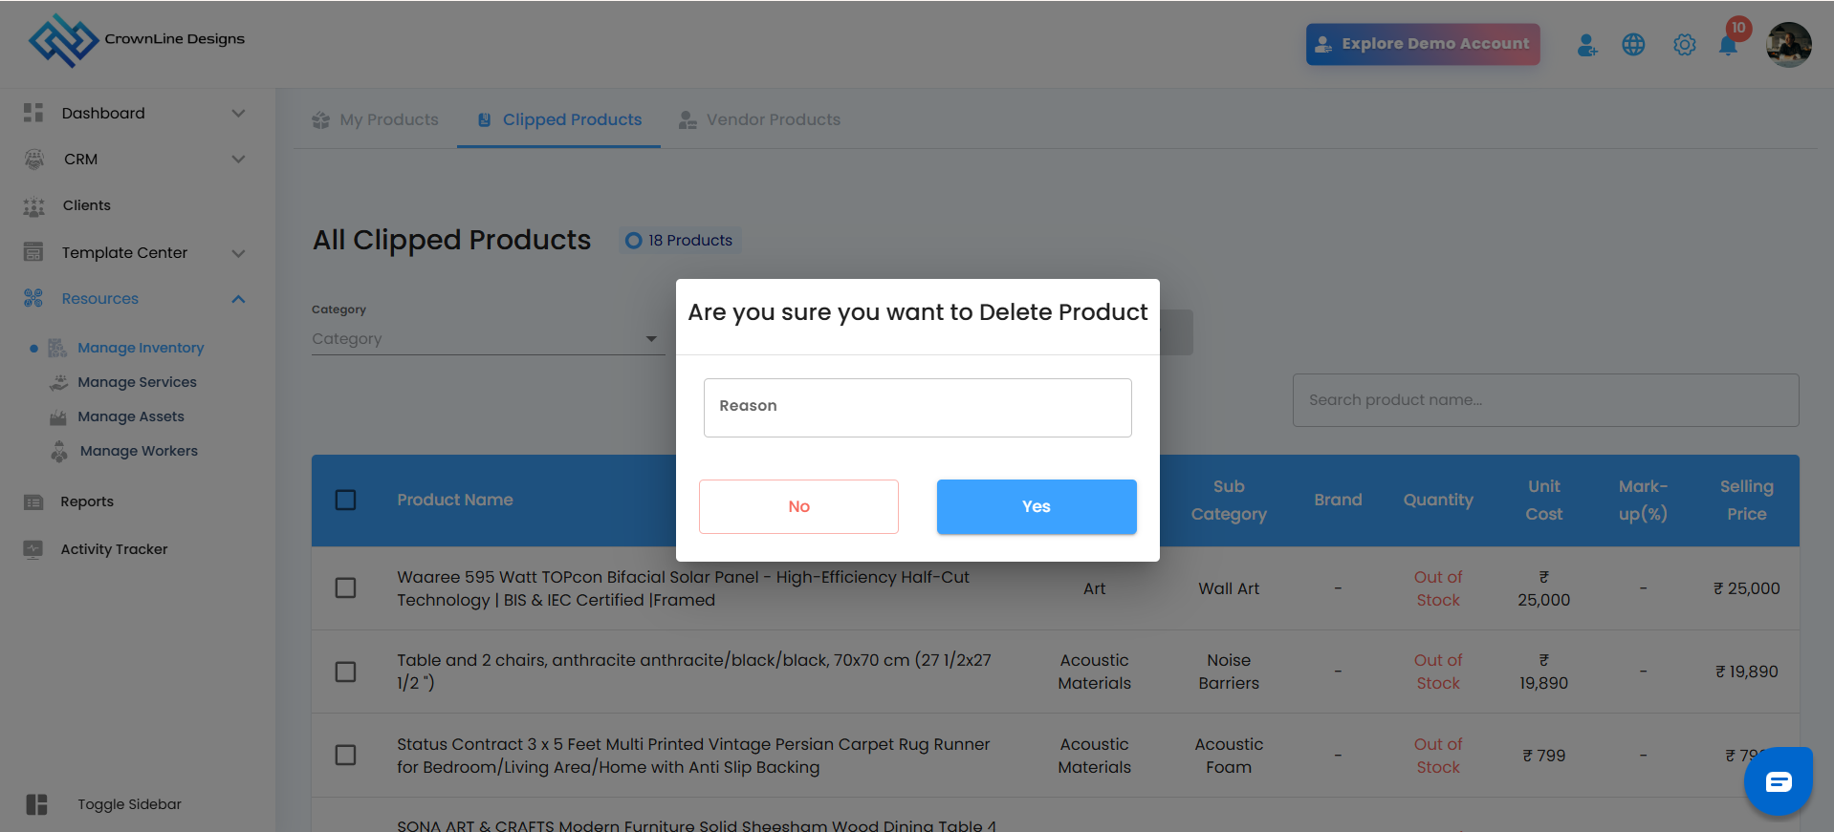Image resolution: width=1834 pixels, height=832 pixels.
Task: Click the globe language icon
Action: [x=1633, y=45]
